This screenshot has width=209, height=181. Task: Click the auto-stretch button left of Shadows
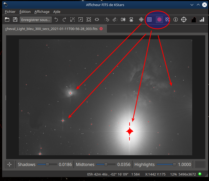9,164
